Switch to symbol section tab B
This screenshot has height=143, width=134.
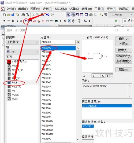pyautogui.click(x=96, y=76)
